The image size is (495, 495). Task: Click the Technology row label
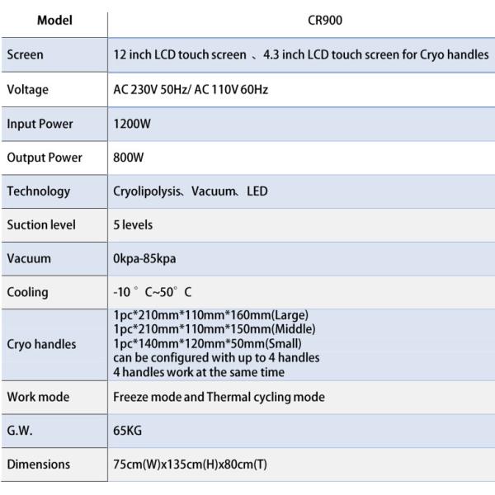(x=39, y=191)
